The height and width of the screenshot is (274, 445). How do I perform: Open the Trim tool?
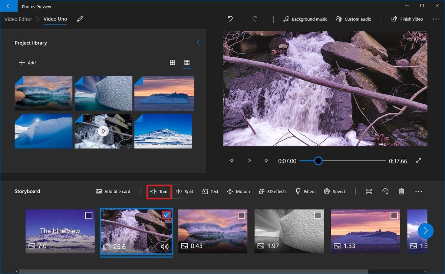click(x=159, y=192)
